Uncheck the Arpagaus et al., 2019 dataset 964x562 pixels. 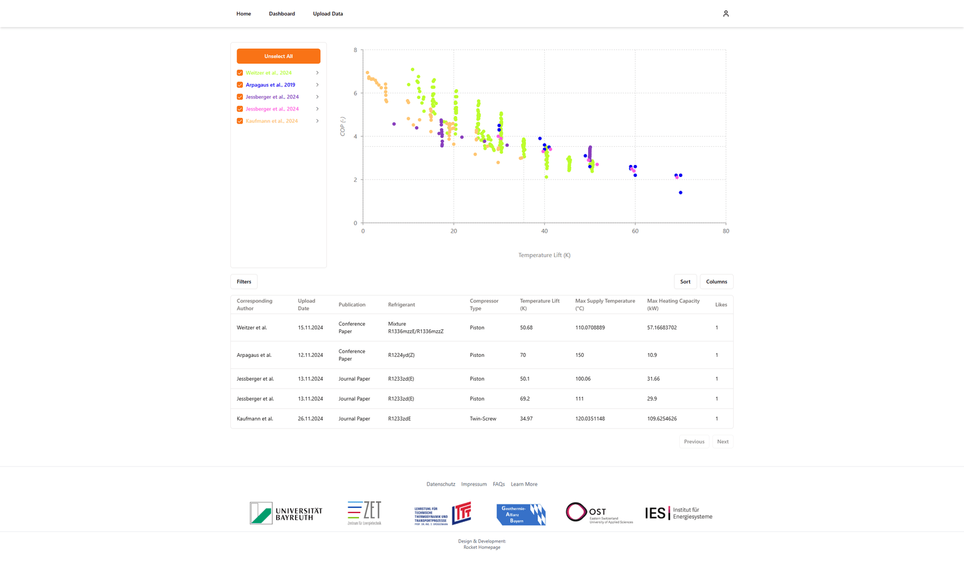[x=239, y=85]
